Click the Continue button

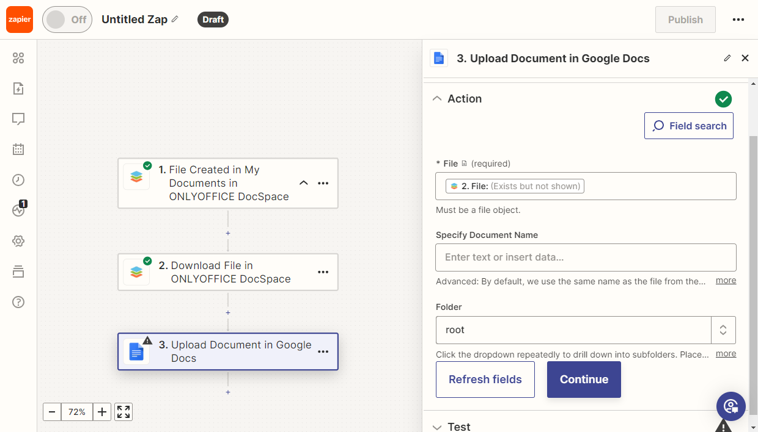tap(584, 380)
